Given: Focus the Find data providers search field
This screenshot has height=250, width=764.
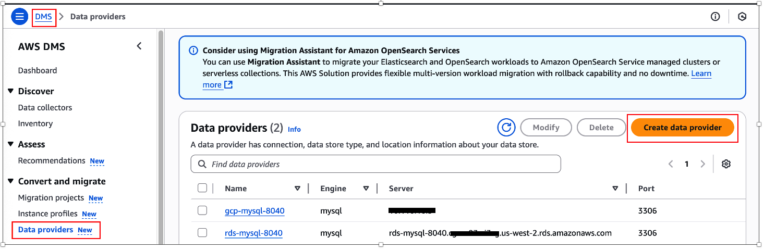Looking at the screenshot, I should 375,164.
